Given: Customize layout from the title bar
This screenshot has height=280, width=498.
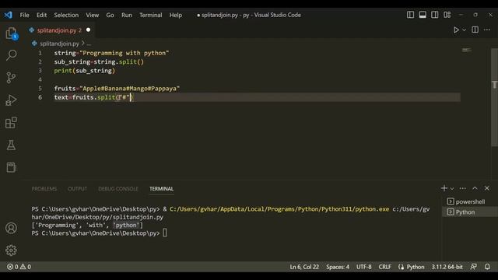Looking at the screenshot, I should click(x=447, y=15).
